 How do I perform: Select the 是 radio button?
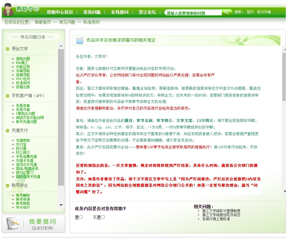click(x=81, y=217)
